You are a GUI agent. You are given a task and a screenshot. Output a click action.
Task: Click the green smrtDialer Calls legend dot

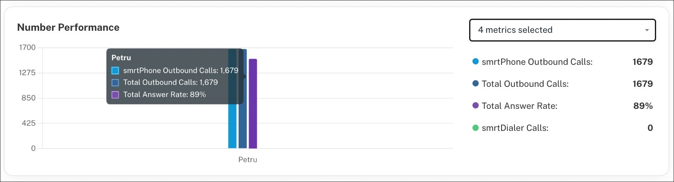[475, 128]
